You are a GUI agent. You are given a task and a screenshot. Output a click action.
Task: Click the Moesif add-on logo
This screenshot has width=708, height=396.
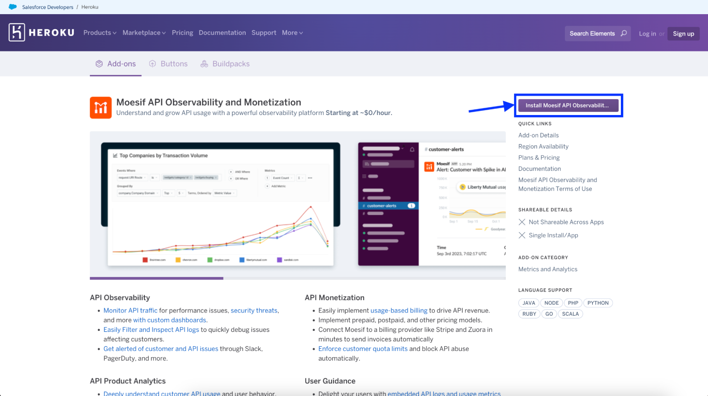[x=101, y=107]
